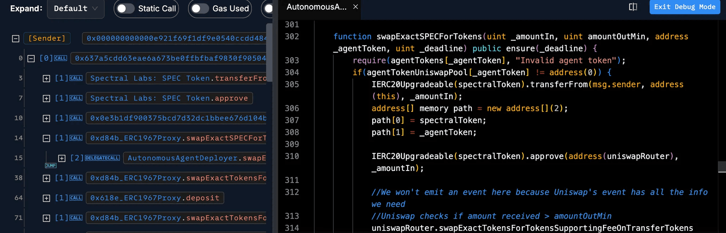This screenshot has height=233, width=726.
Task: Click the CALL badge on row 0
Action: click(x=60, y=58)
